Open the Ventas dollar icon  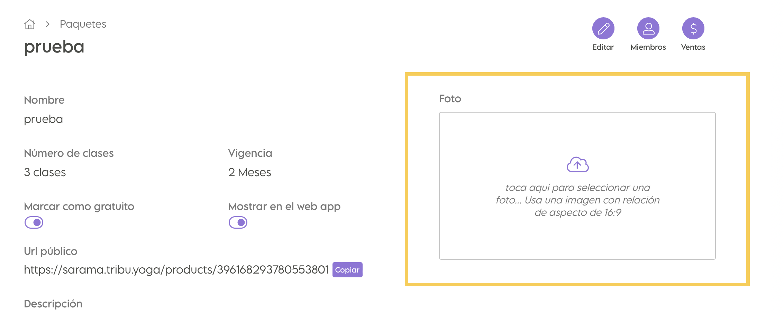(x=693, y=28)
